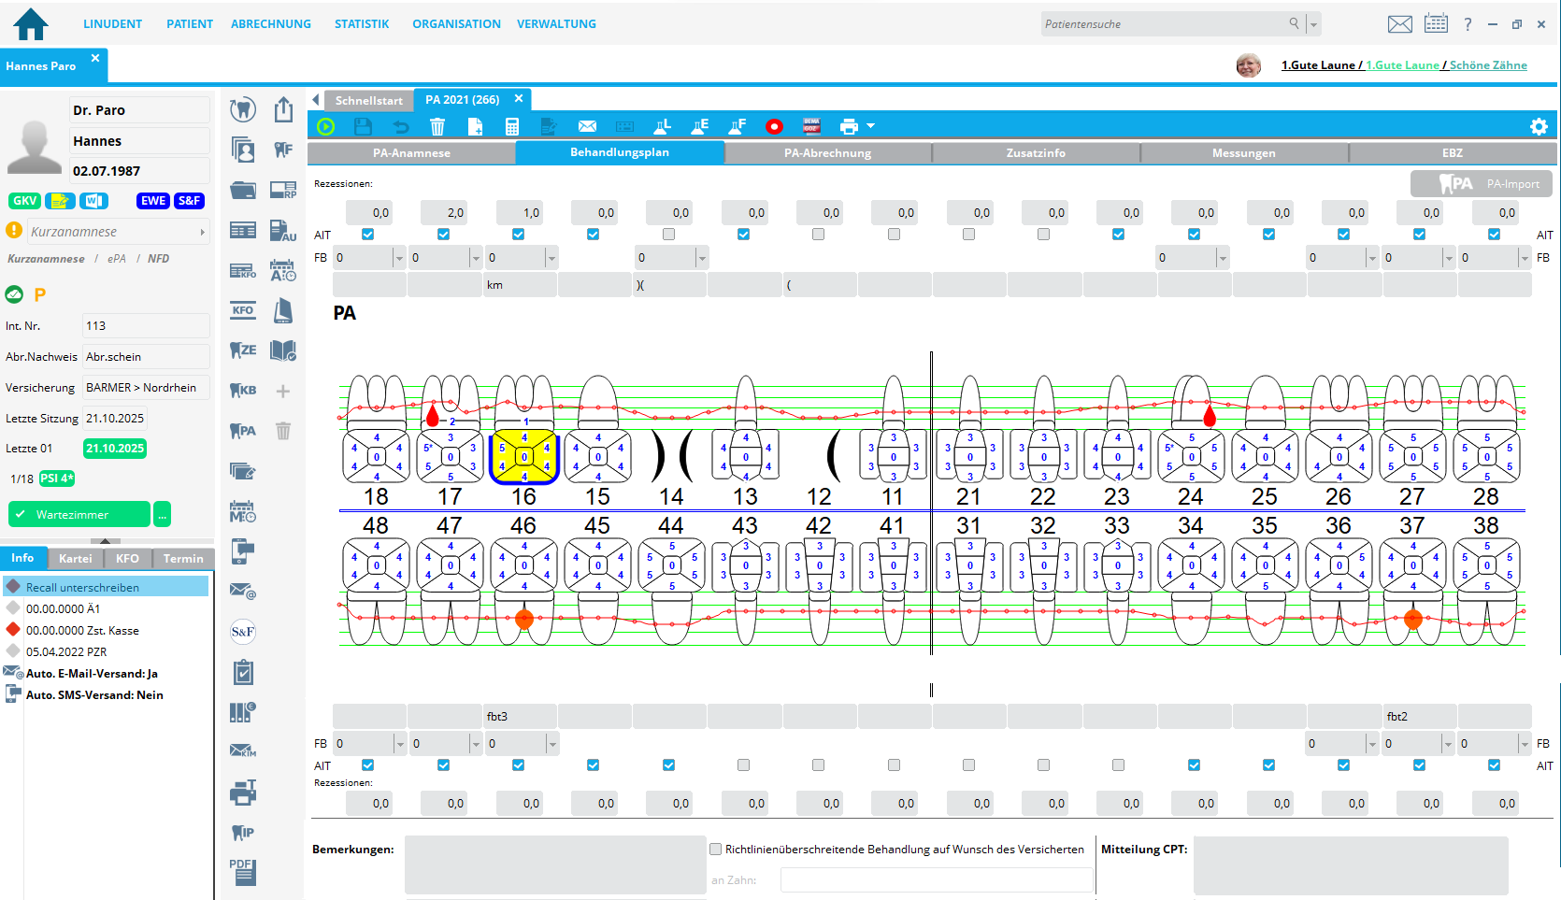Open the upper FB dropdown for tooth 18
The height and width of the screenshot is (900, 1561).
tap(399, 258)
